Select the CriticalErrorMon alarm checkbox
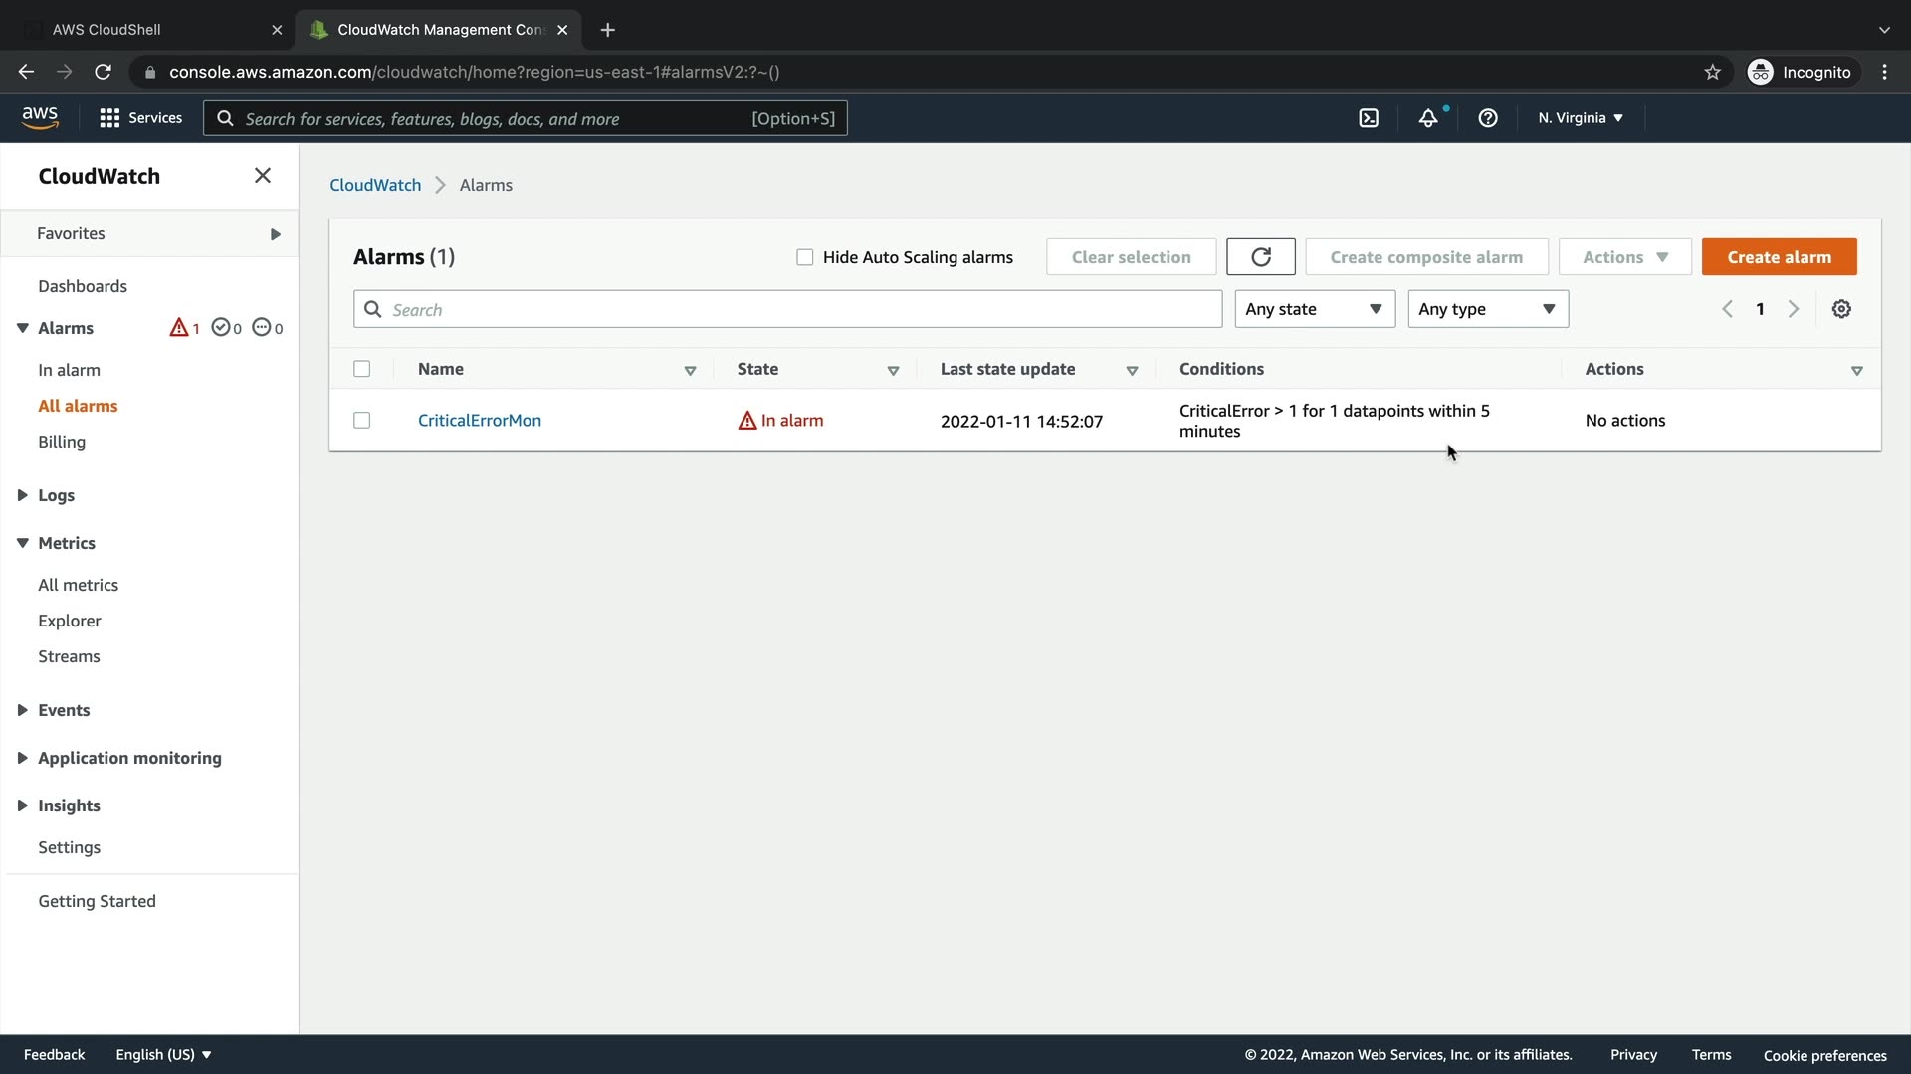 coord(362,421)
